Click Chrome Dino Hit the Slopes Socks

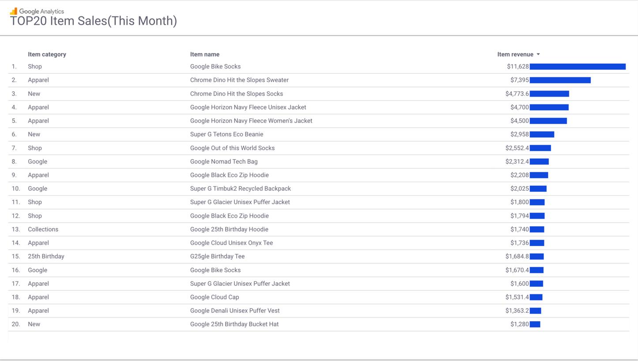click(x=237, y=94)
